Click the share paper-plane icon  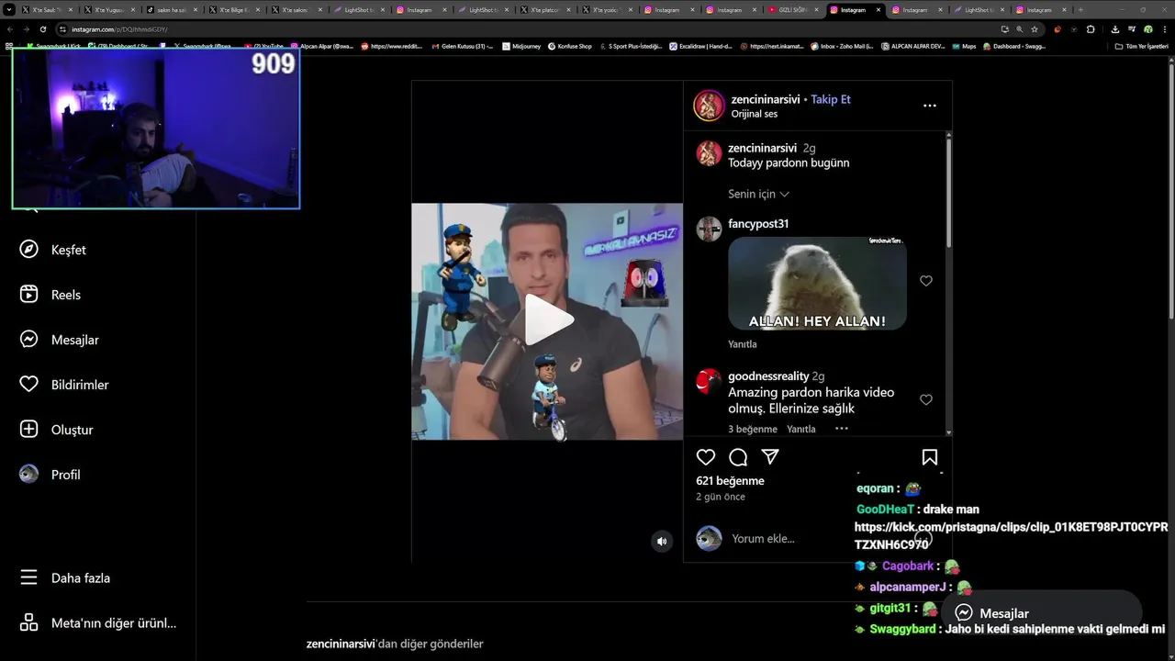tap(770, 457)
